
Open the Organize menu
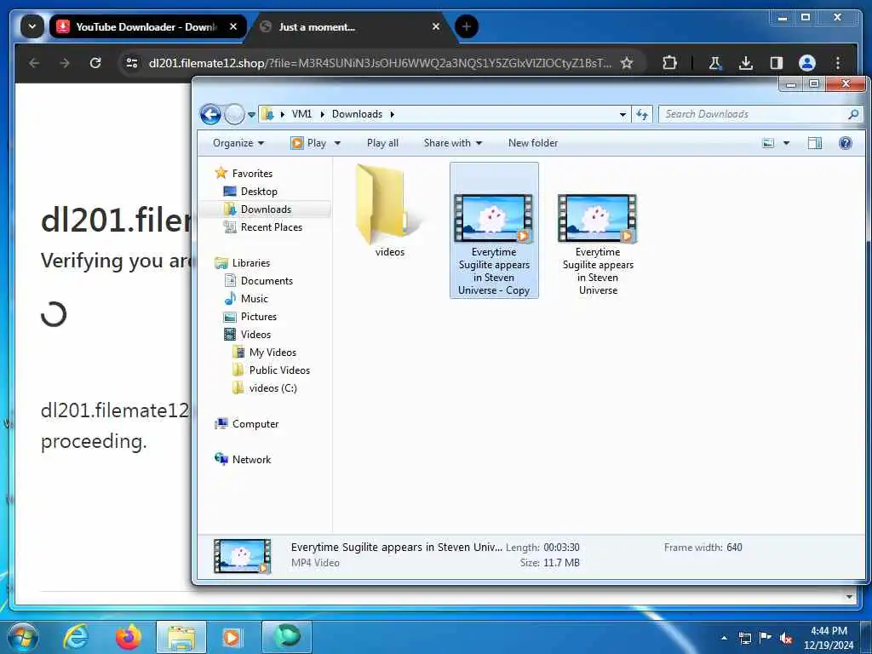coord(238,143)
